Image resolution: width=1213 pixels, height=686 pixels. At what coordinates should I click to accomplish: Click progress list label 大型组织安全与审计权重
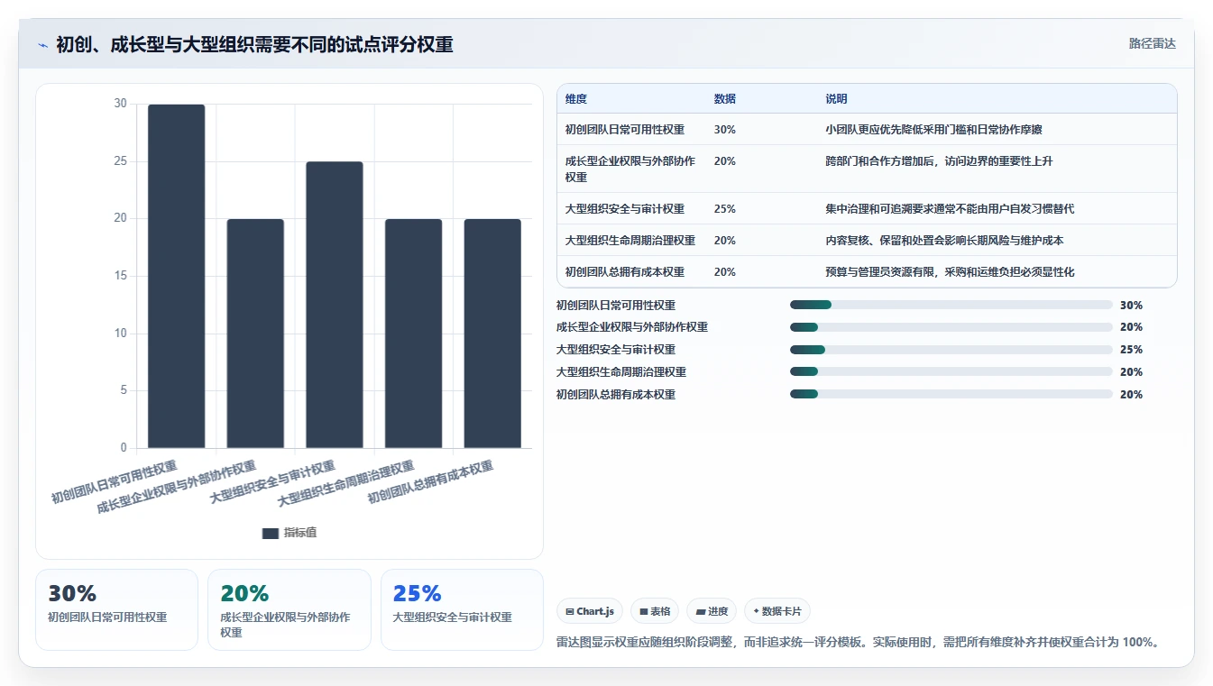click(616, 350)
